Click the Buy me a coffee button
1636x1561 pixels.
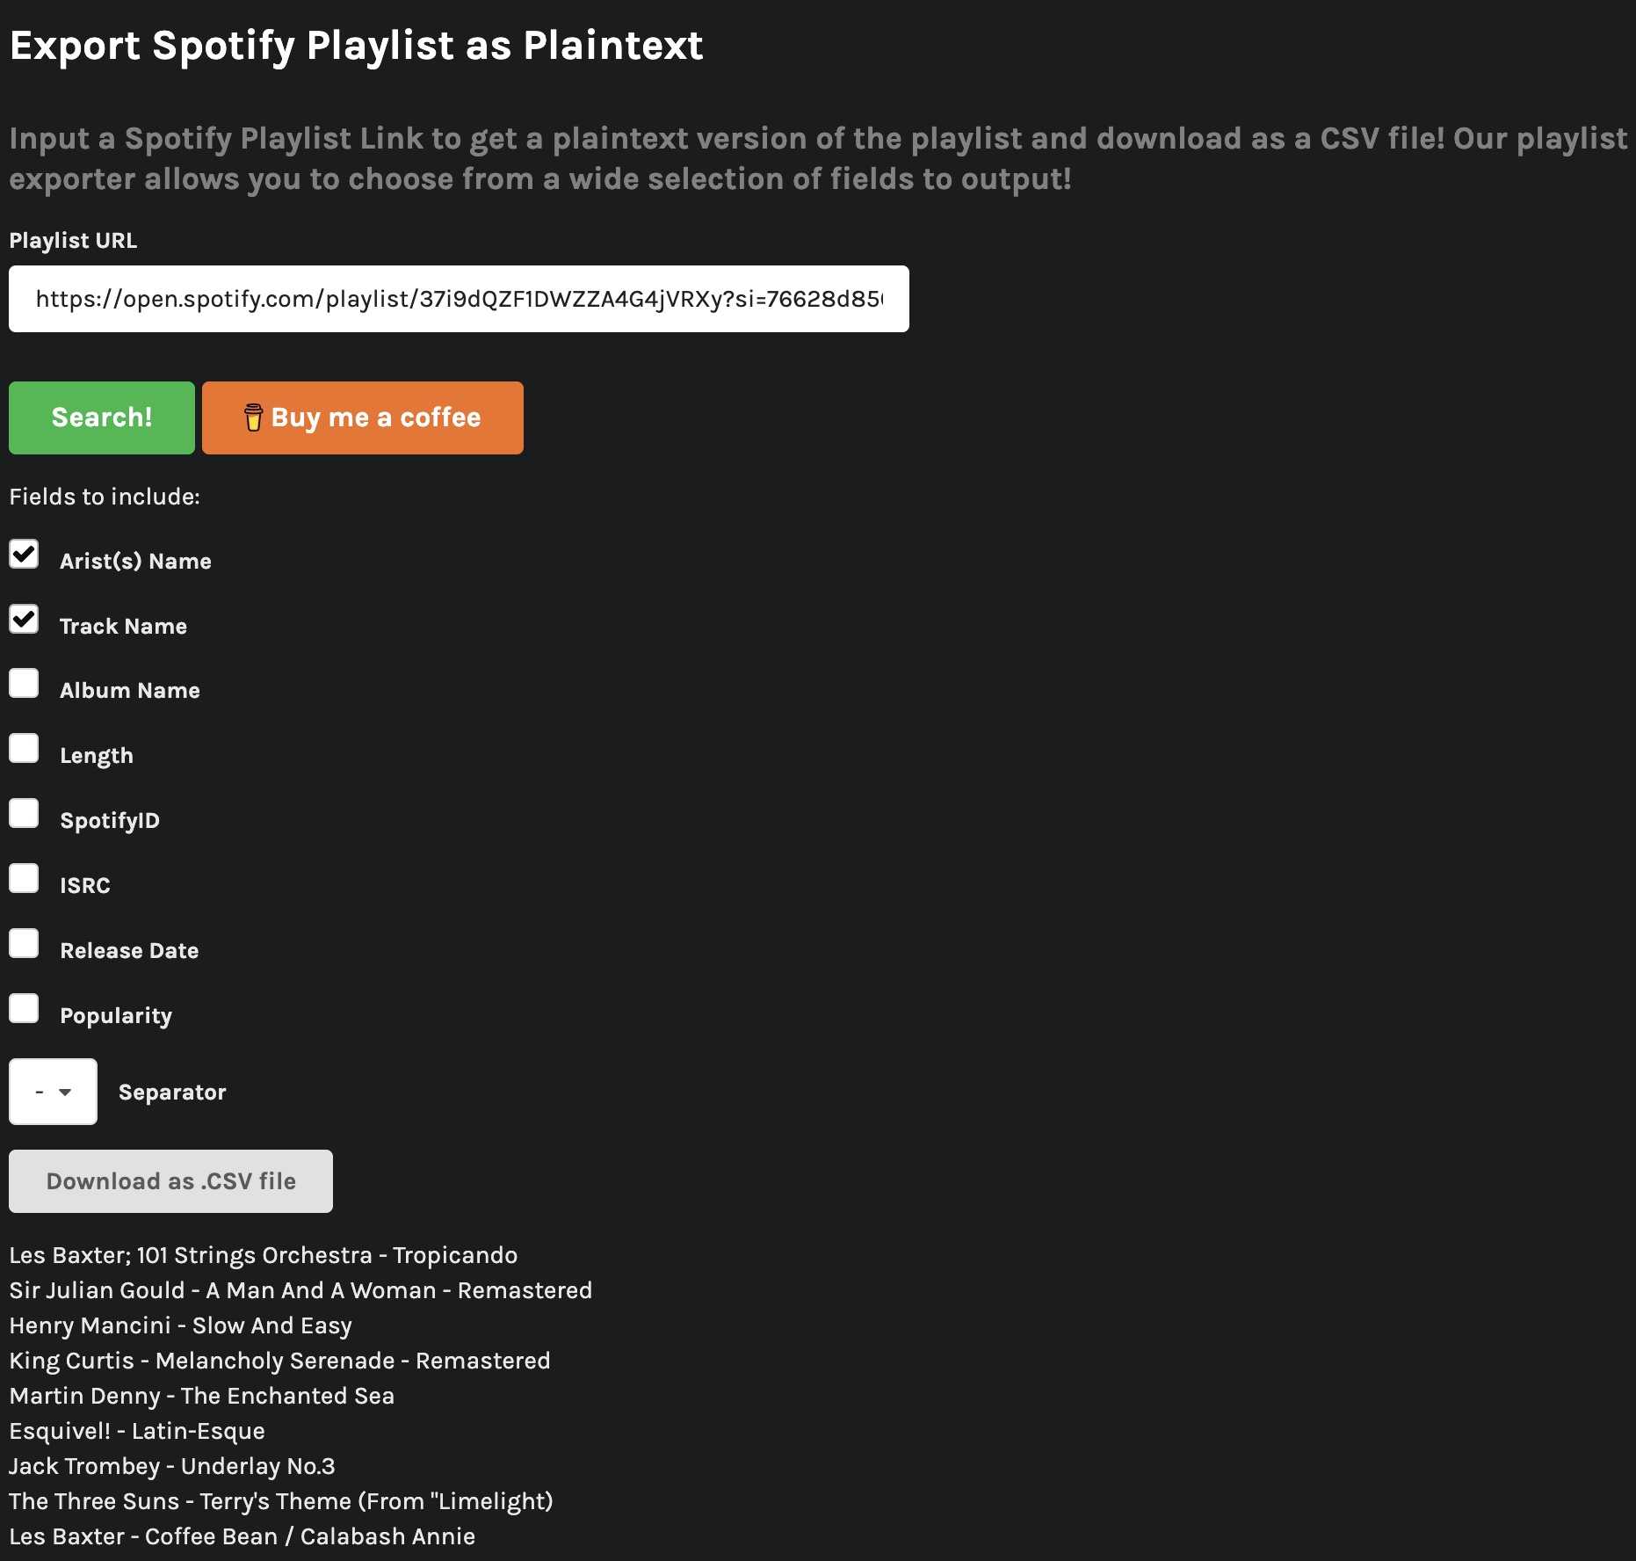[362, 417]
